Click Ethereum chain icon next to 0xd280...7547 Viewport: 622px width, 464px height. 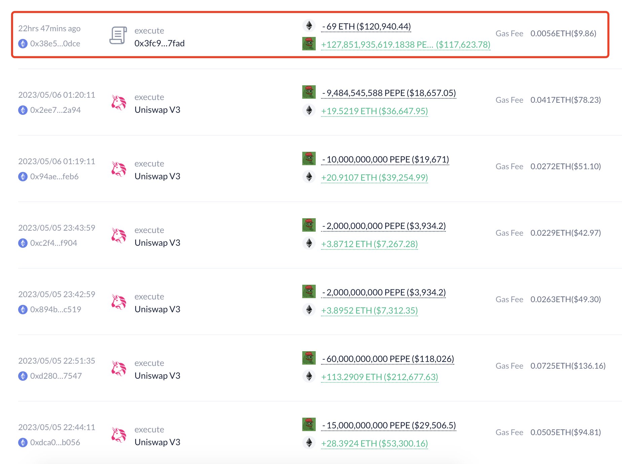click(x=23, y=376)
